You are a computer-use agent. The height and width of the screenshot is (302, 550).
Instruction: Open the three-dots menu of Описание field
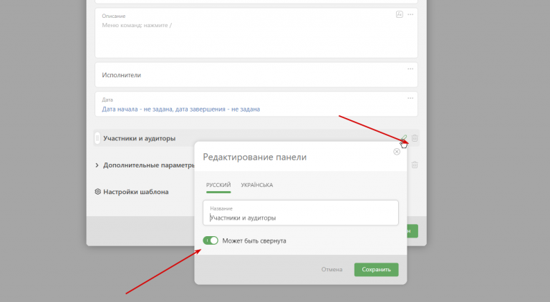click(410, 14)
